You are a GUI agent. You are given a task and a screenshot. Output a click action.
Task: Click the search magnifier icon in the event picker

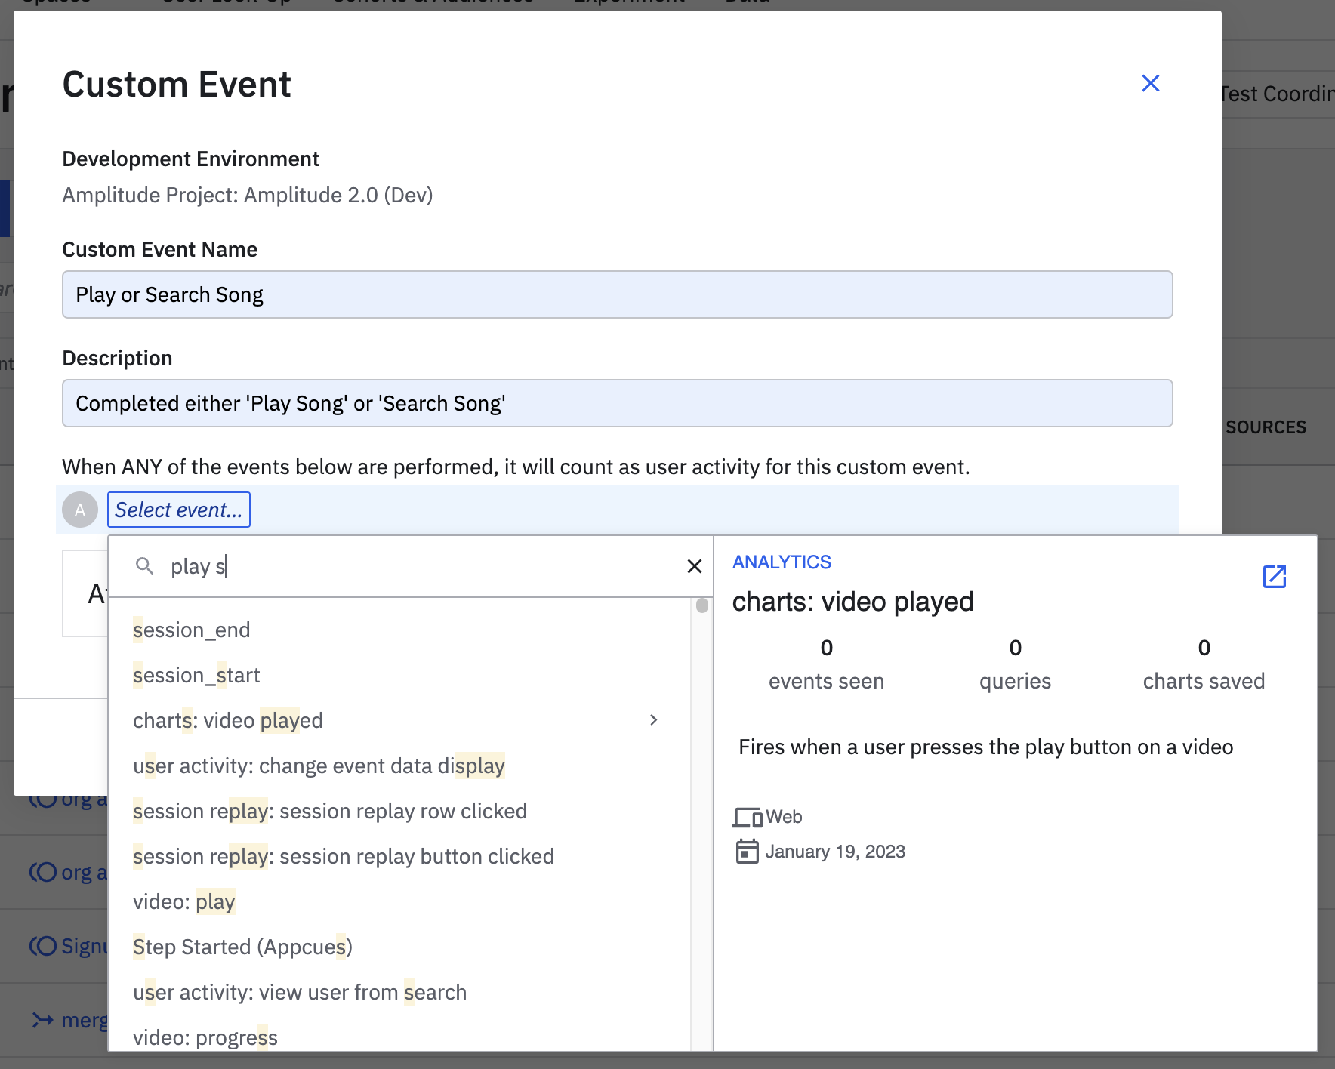(145, 566)
